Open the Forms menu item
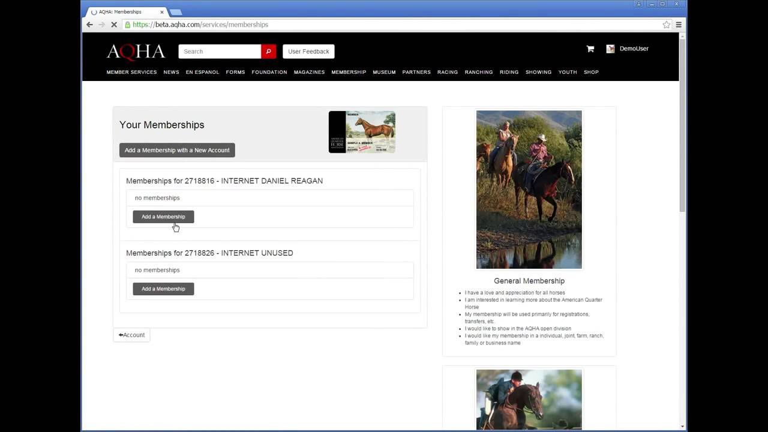 point(235,72)
